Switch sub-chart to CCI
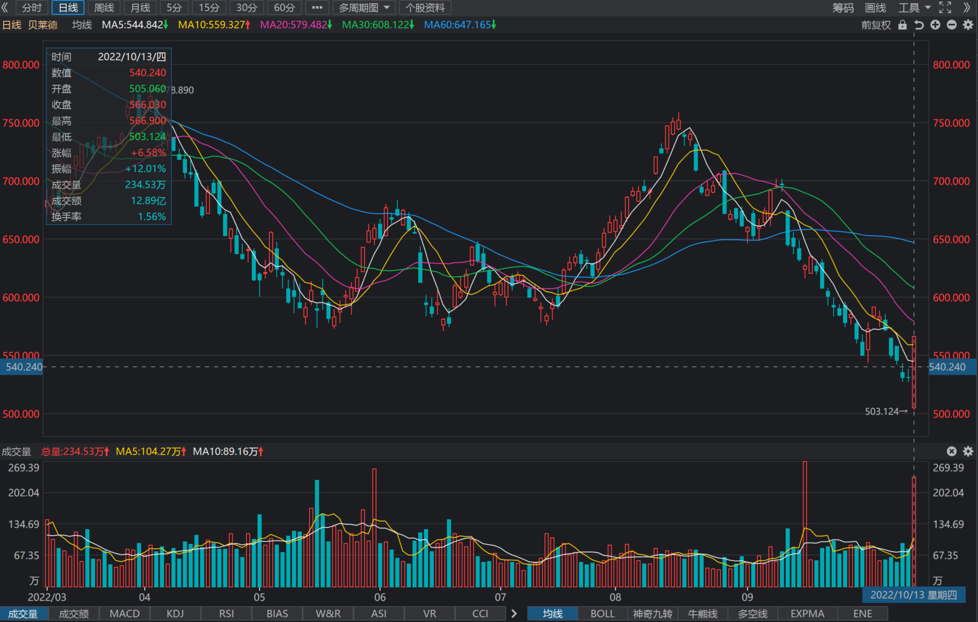The image size is (978, 622). tap(481, 614)
